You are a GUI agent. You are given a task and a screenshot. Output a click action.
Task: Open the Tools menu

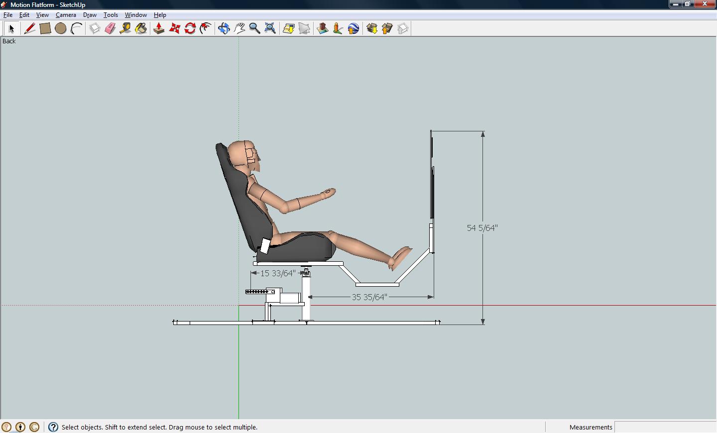pos(111,15)
